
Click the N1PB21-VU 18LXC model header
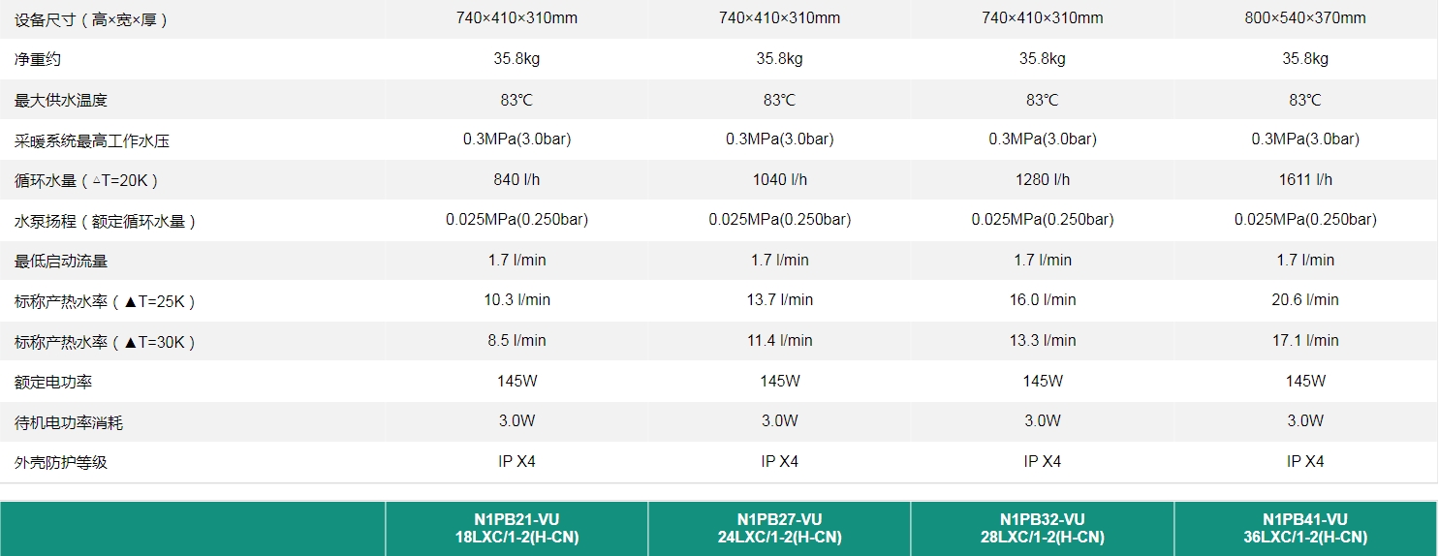[x=516, y=528]
